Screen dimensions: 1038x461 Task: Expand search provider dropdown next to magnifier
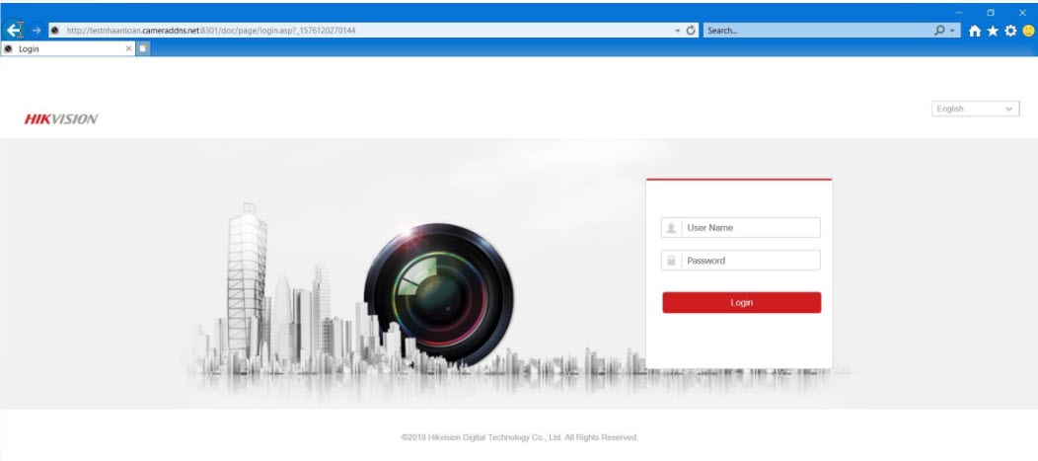[x=952, y=31]
